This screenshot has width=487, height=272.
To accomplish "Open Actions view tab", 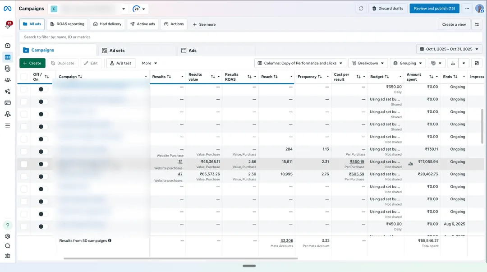I will tap(174, 24).
